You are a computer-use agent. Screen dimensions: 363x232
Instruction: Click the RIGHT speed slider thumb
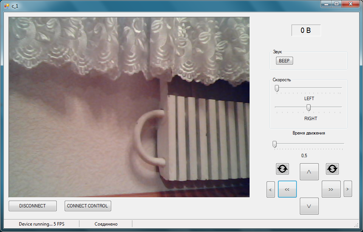point(309,108)
